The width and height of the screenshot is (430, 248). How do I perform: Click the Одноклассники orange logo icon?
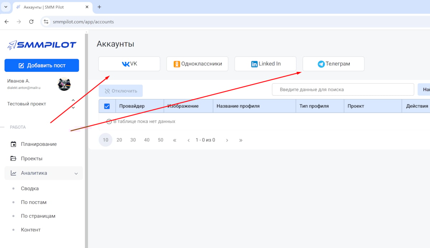(177, 64)
